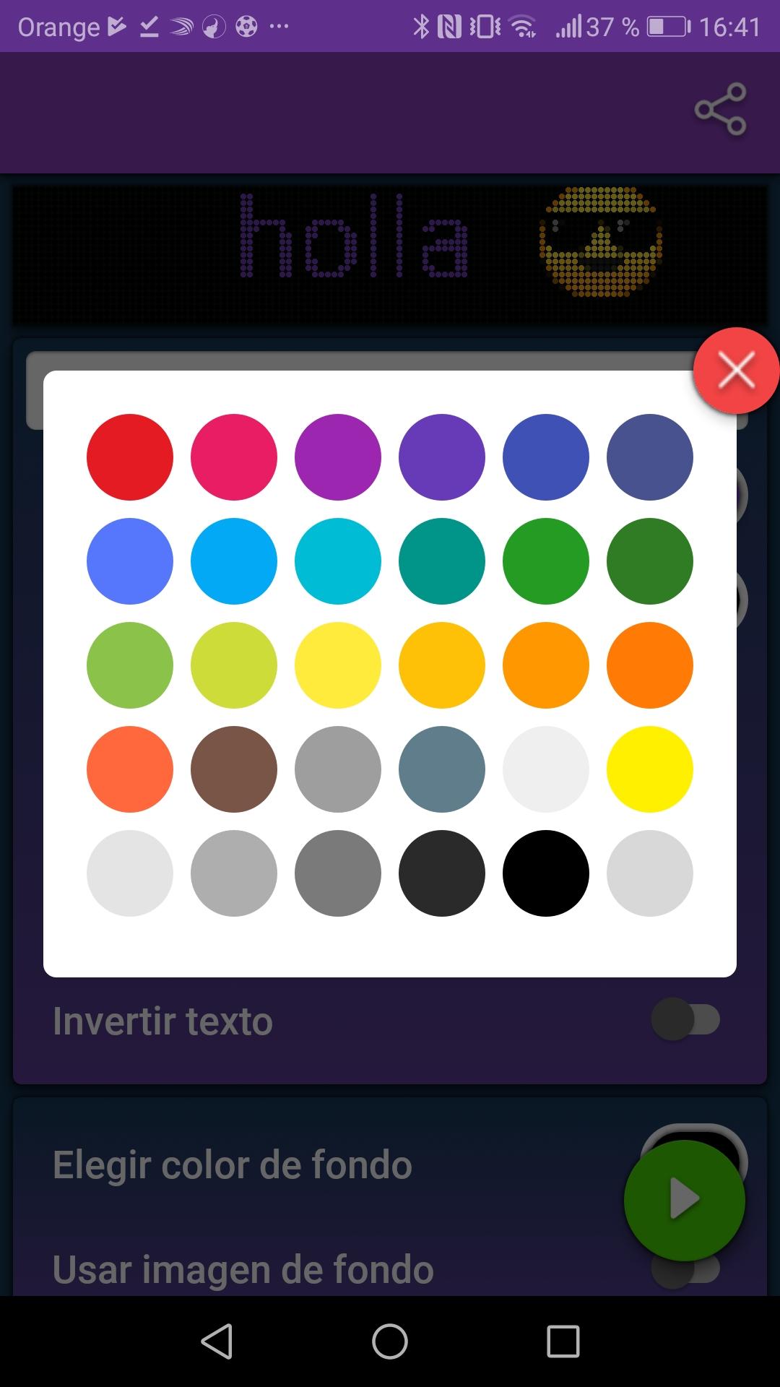The height and width of the screenshot is (1387, 780).
Task: Tap the NFC icon in the status bar
Action: 449,27
